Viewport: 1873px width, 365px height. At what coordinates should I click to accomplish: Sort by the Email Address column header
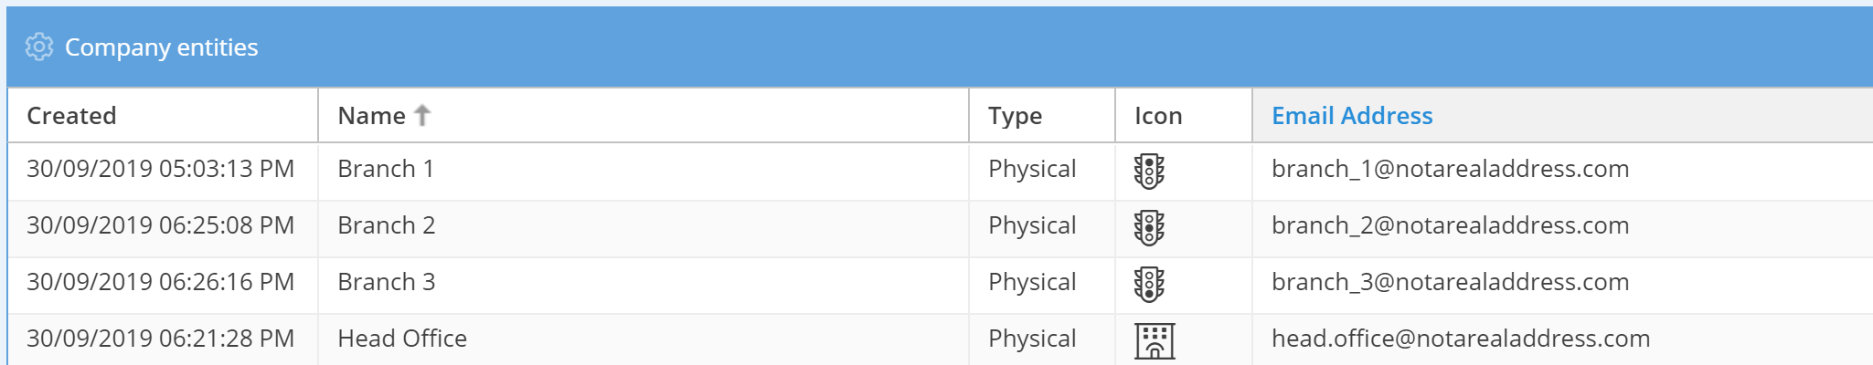tap(1352, 116)
